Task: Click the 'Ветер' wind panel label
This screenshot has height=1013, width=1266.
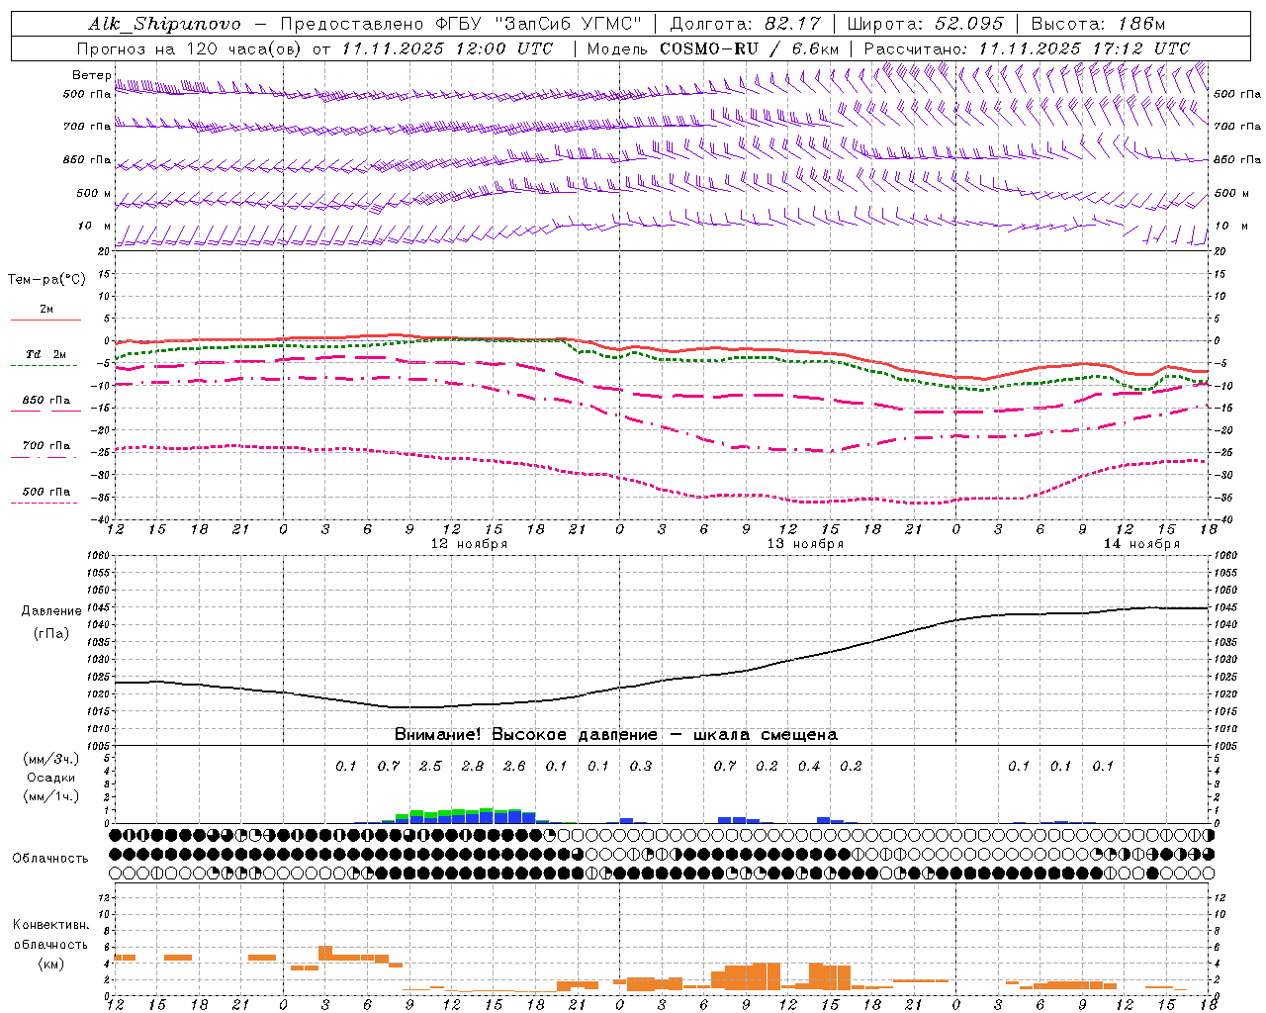Action: (91, 75)
